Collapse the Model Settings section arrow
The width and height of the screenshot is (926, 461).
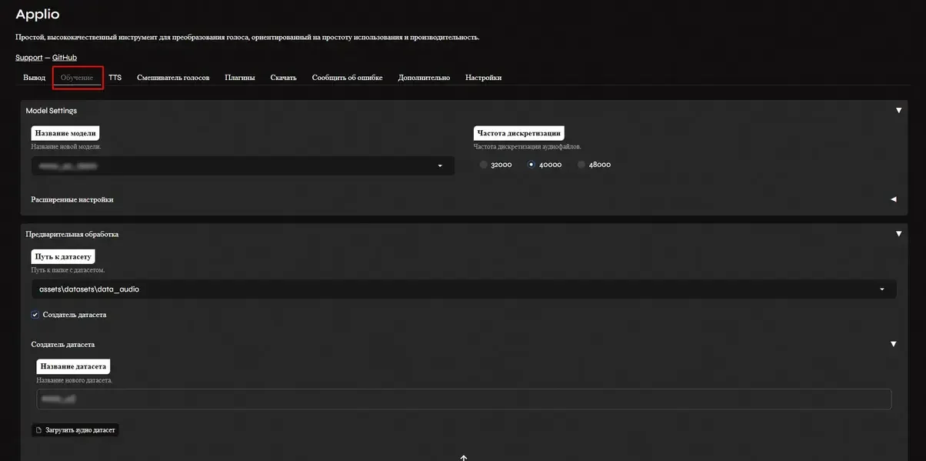coord(898,111)
